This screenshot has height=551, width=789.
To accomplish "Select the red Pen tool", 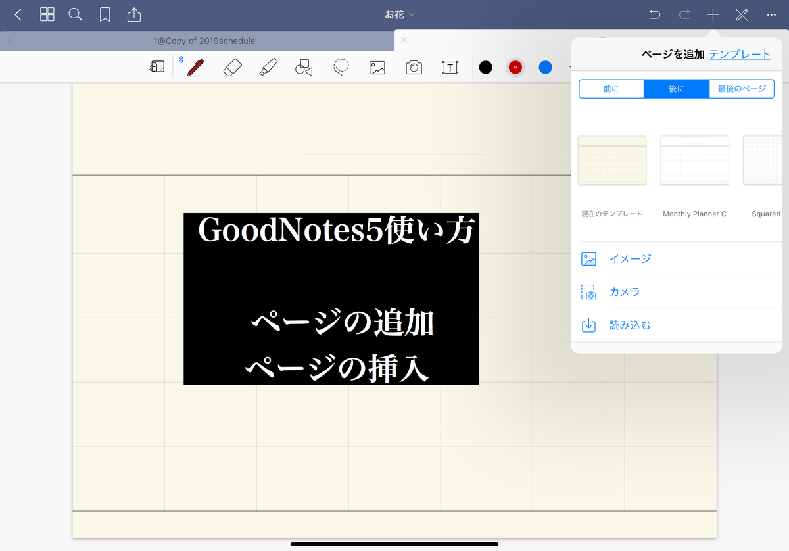I will 195,67.
